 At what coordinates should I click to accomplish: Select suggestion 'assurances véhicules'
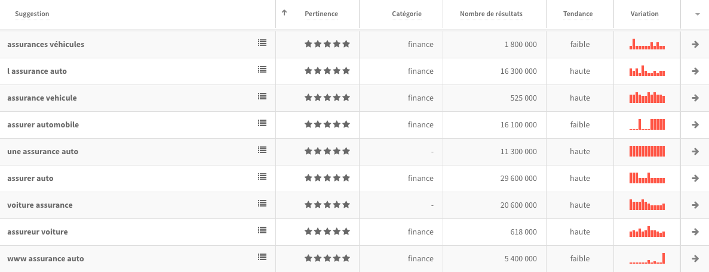point(45,44)
